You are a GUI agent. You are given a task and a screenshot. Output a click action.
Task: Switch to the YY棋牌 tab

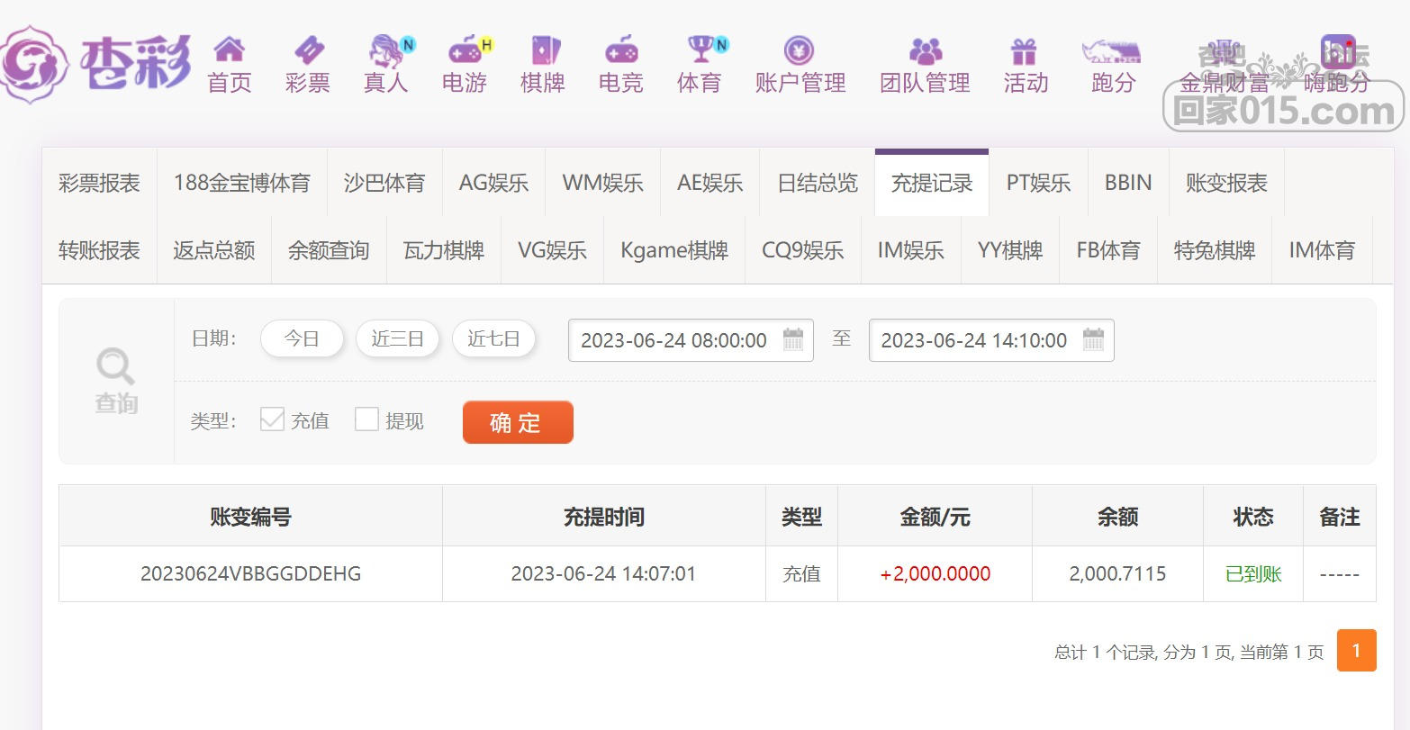coord(1010,250)
